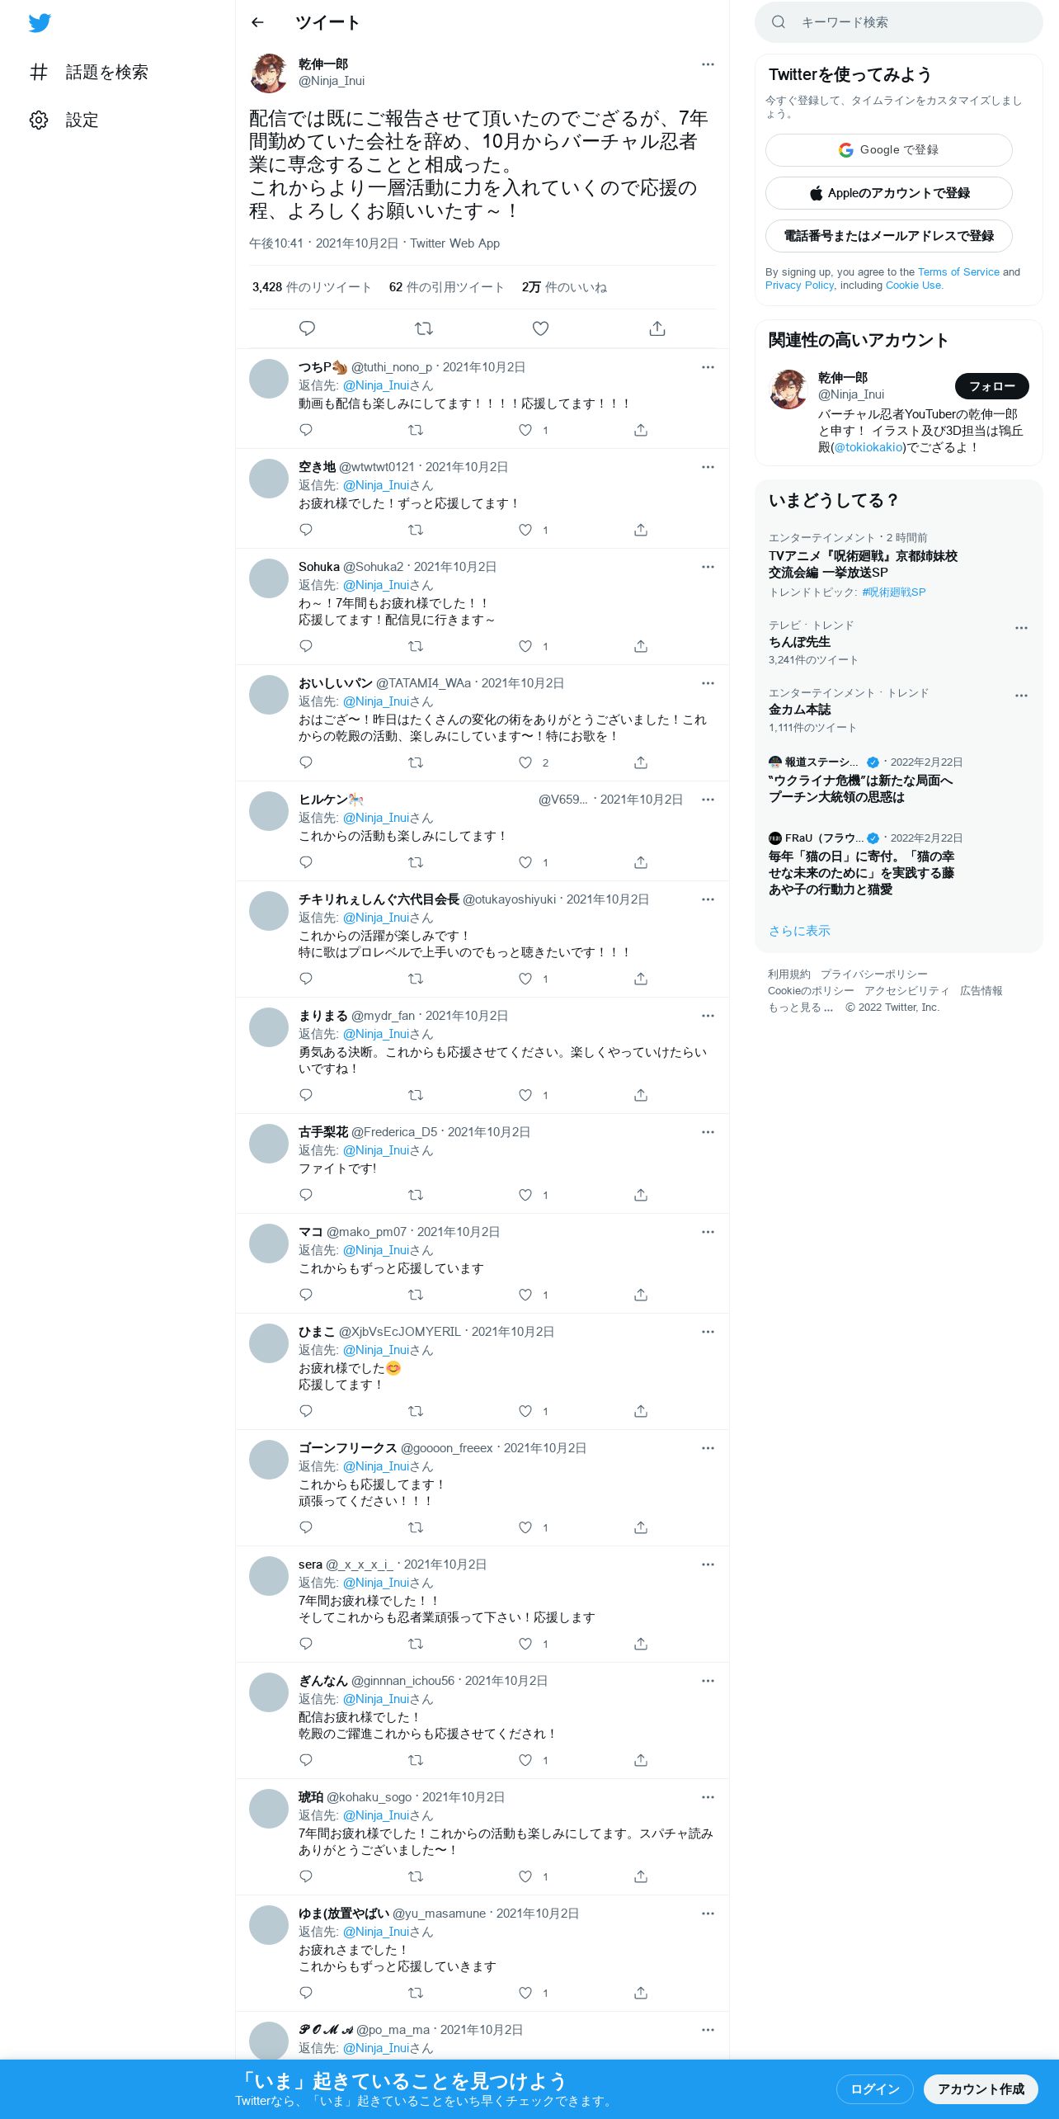1059x2119 pixels.
Task: Follow 乾伸一郎 with フォロー button
Action: [992, 386]
